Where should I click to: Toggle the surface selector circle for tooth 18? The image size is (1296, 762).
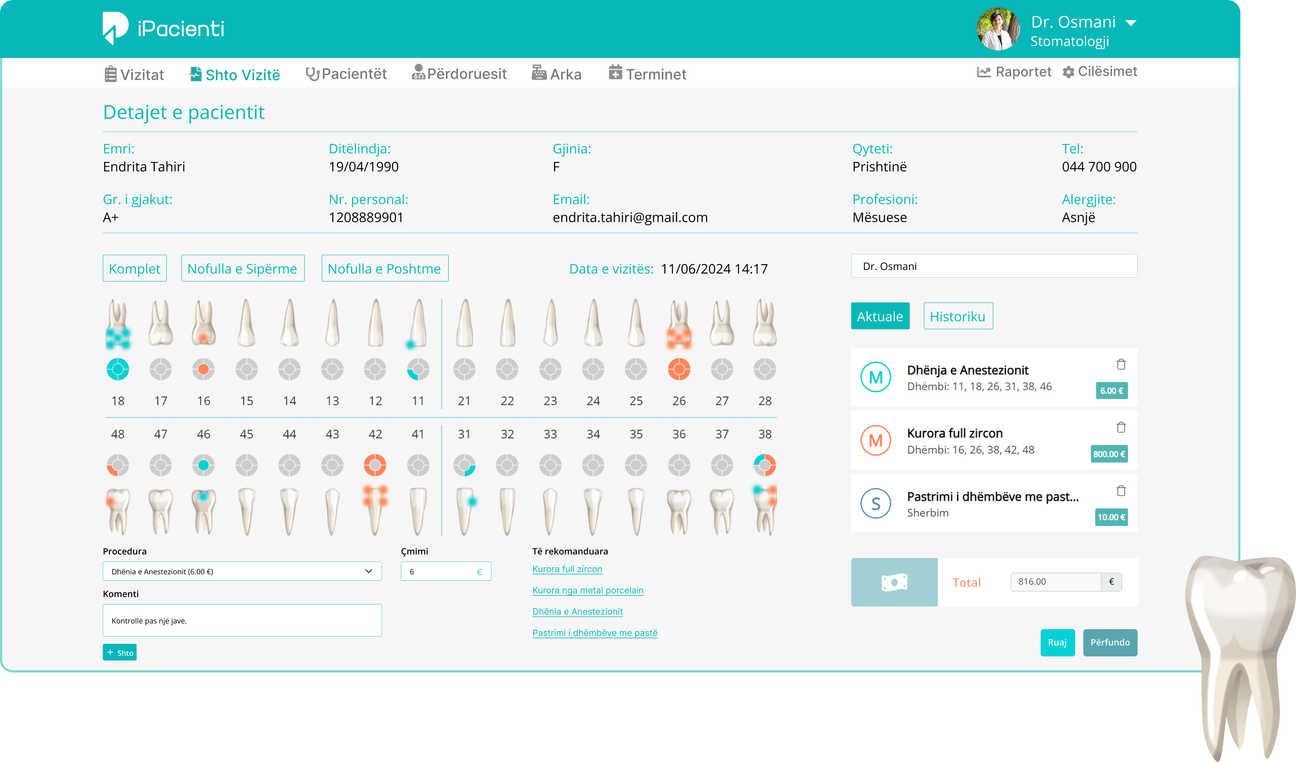point(118,369)
